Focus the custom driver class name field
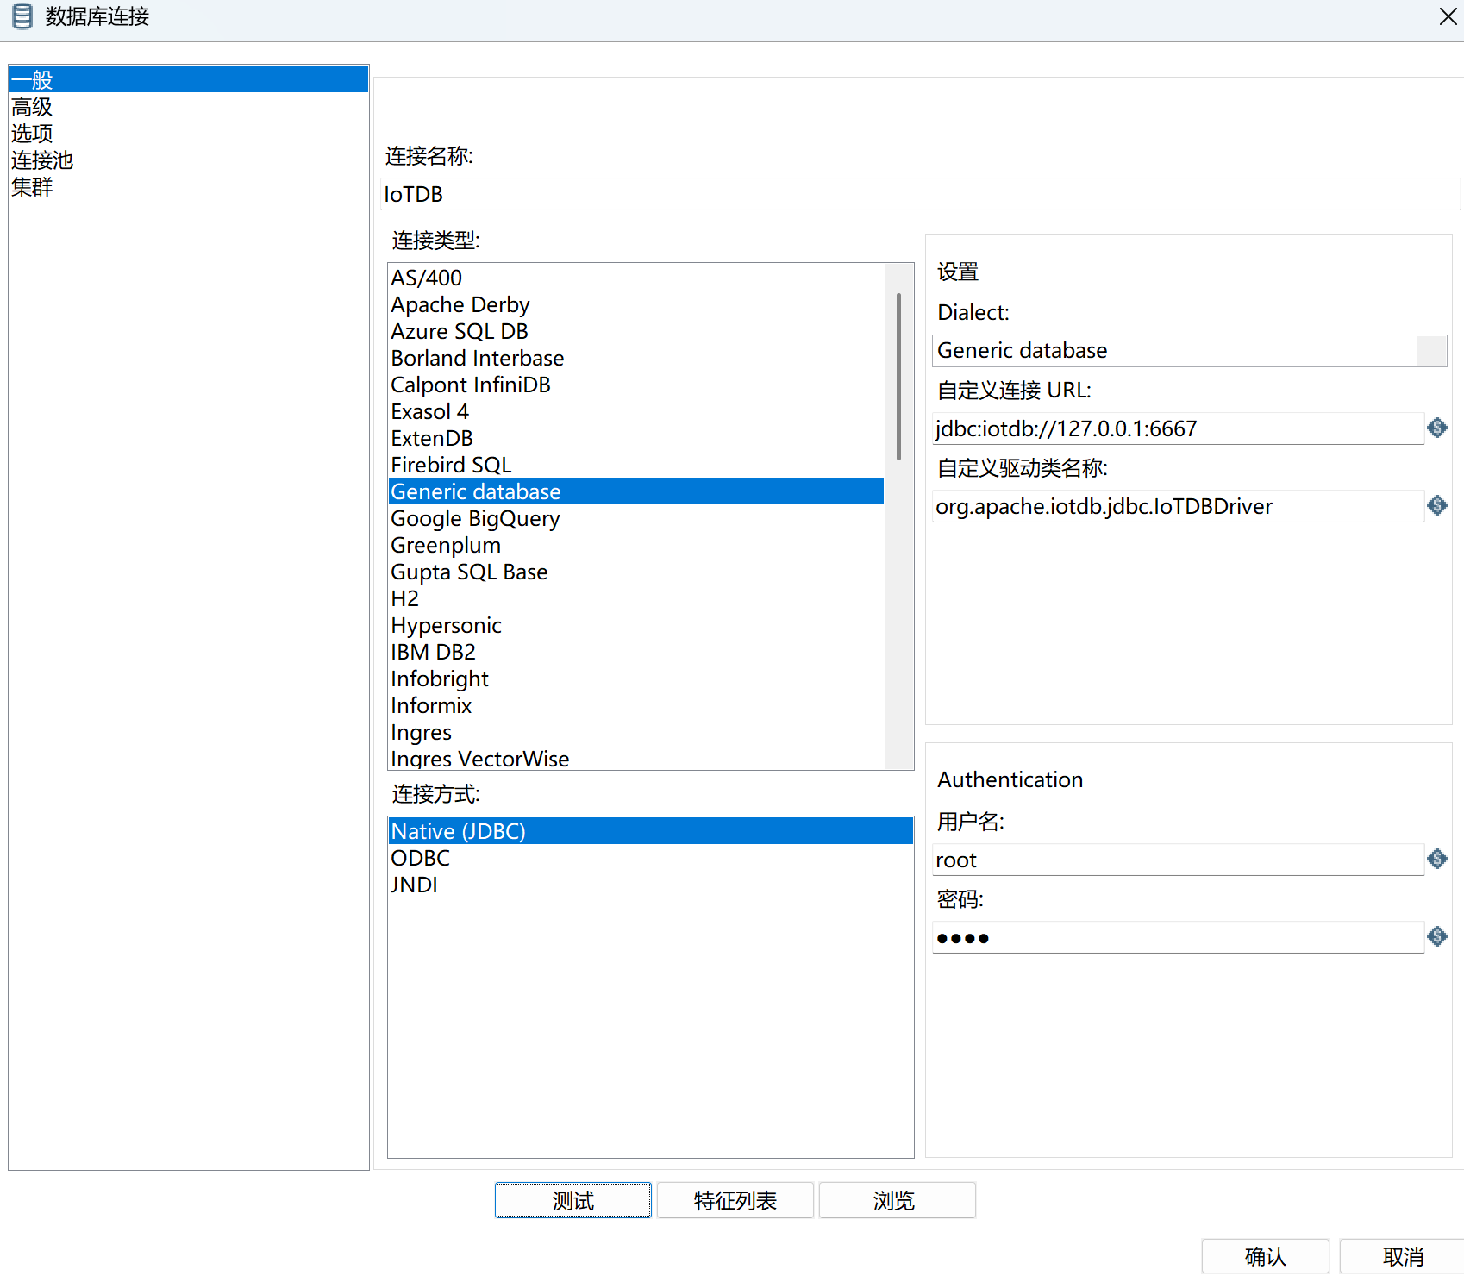This screenshot has width=1464, height=1276. [x=1178, y=506]
